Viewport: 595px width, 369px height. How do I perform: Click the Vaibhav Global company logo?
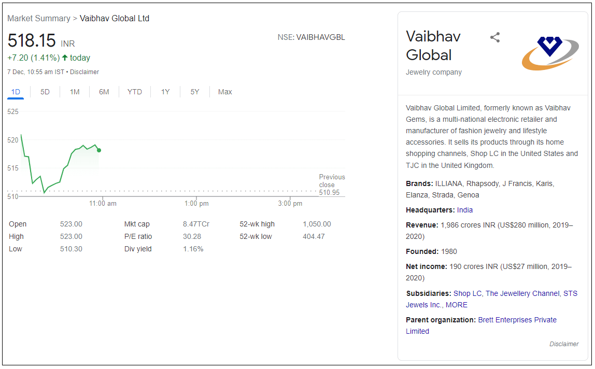pos(550,53)
